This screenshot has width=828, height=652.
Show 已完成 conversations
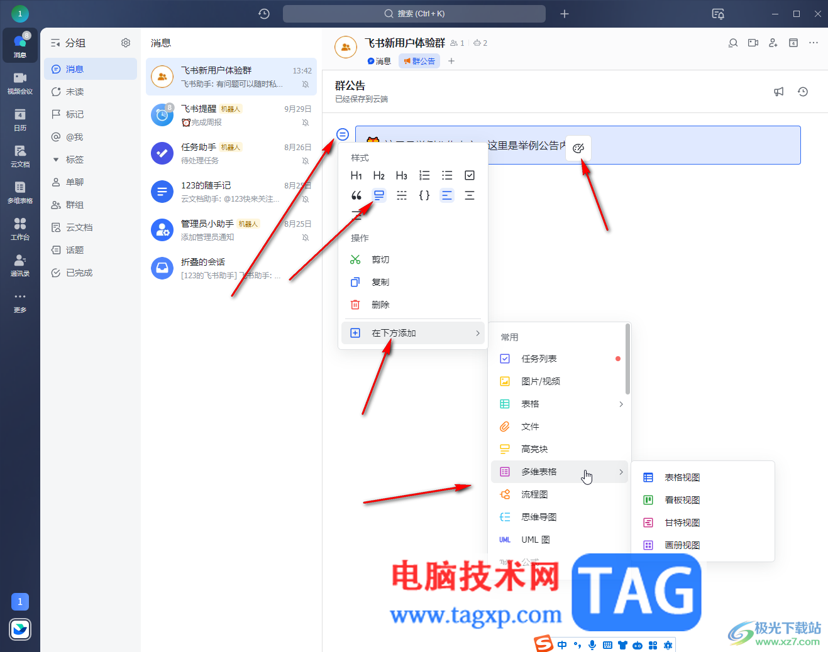coord(91,273)
